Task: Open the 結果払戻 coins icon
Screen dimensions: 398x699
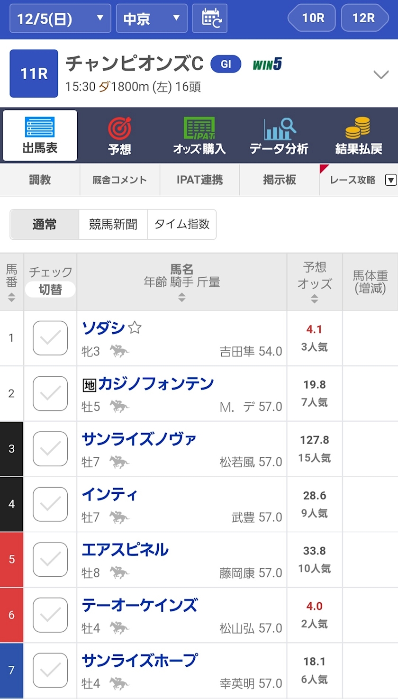Action: 359,128
